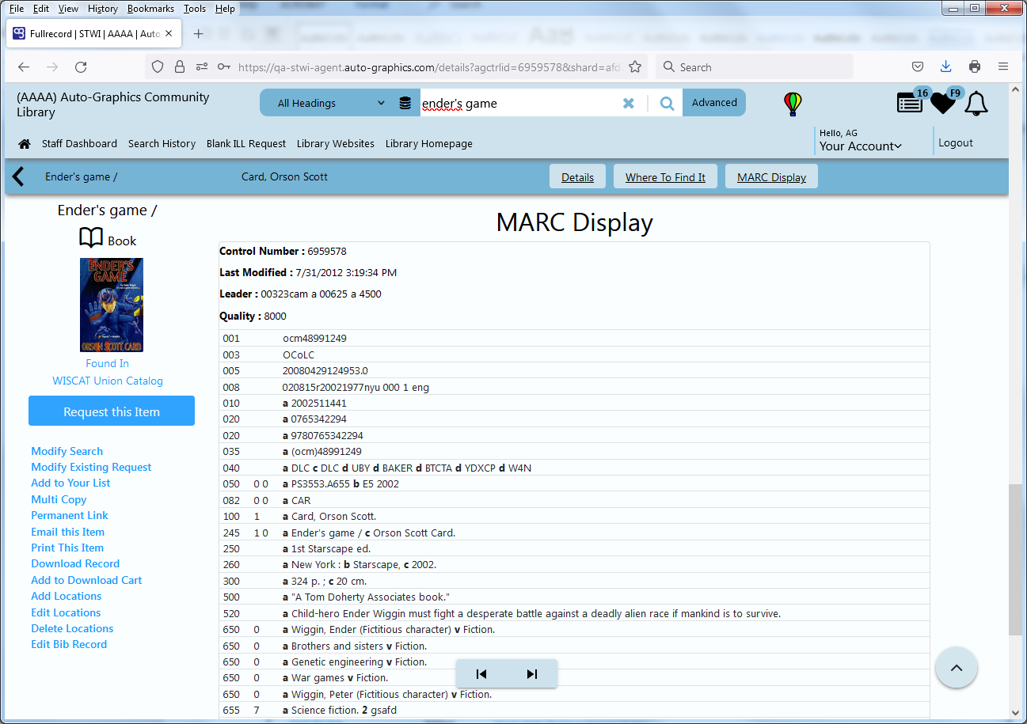Click the browser print icon
The height and width of the screenshot is (724, 1027).
point(975,66)
